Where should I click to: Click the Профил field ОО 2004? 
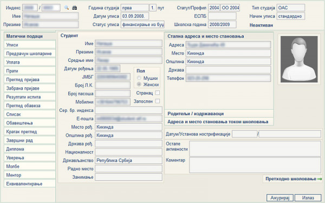pos(230,8)
